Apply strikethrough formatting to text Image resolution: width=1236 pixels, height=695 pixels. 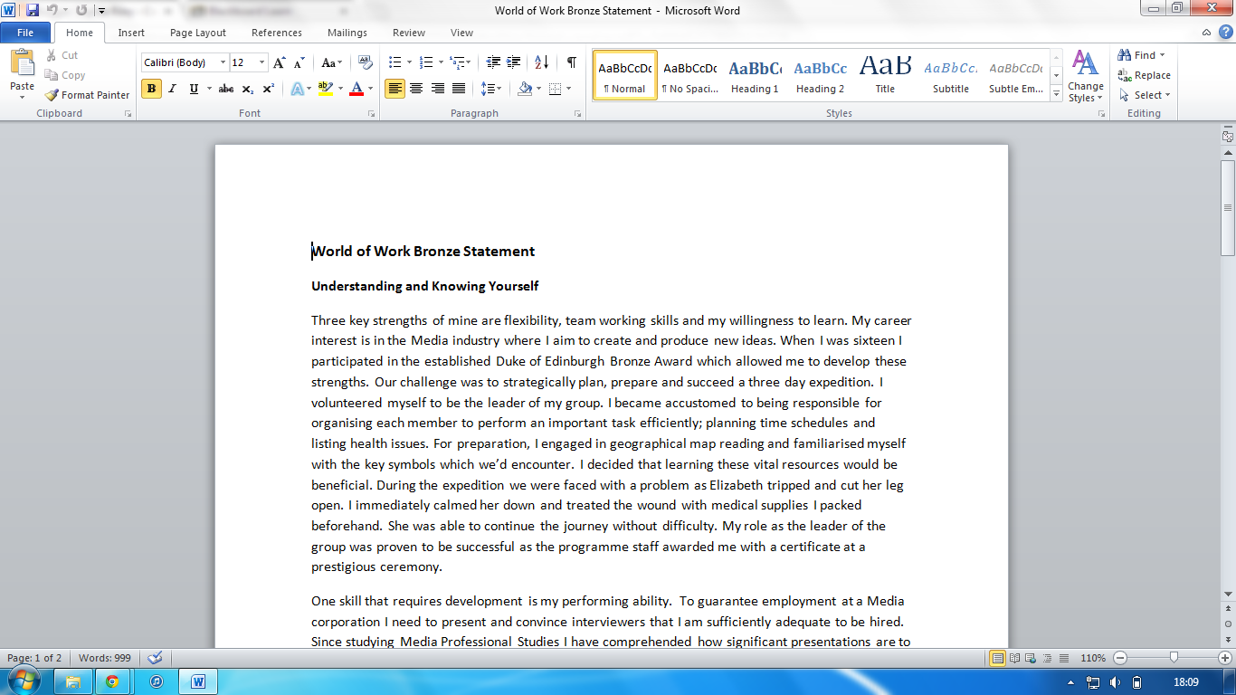226,89
